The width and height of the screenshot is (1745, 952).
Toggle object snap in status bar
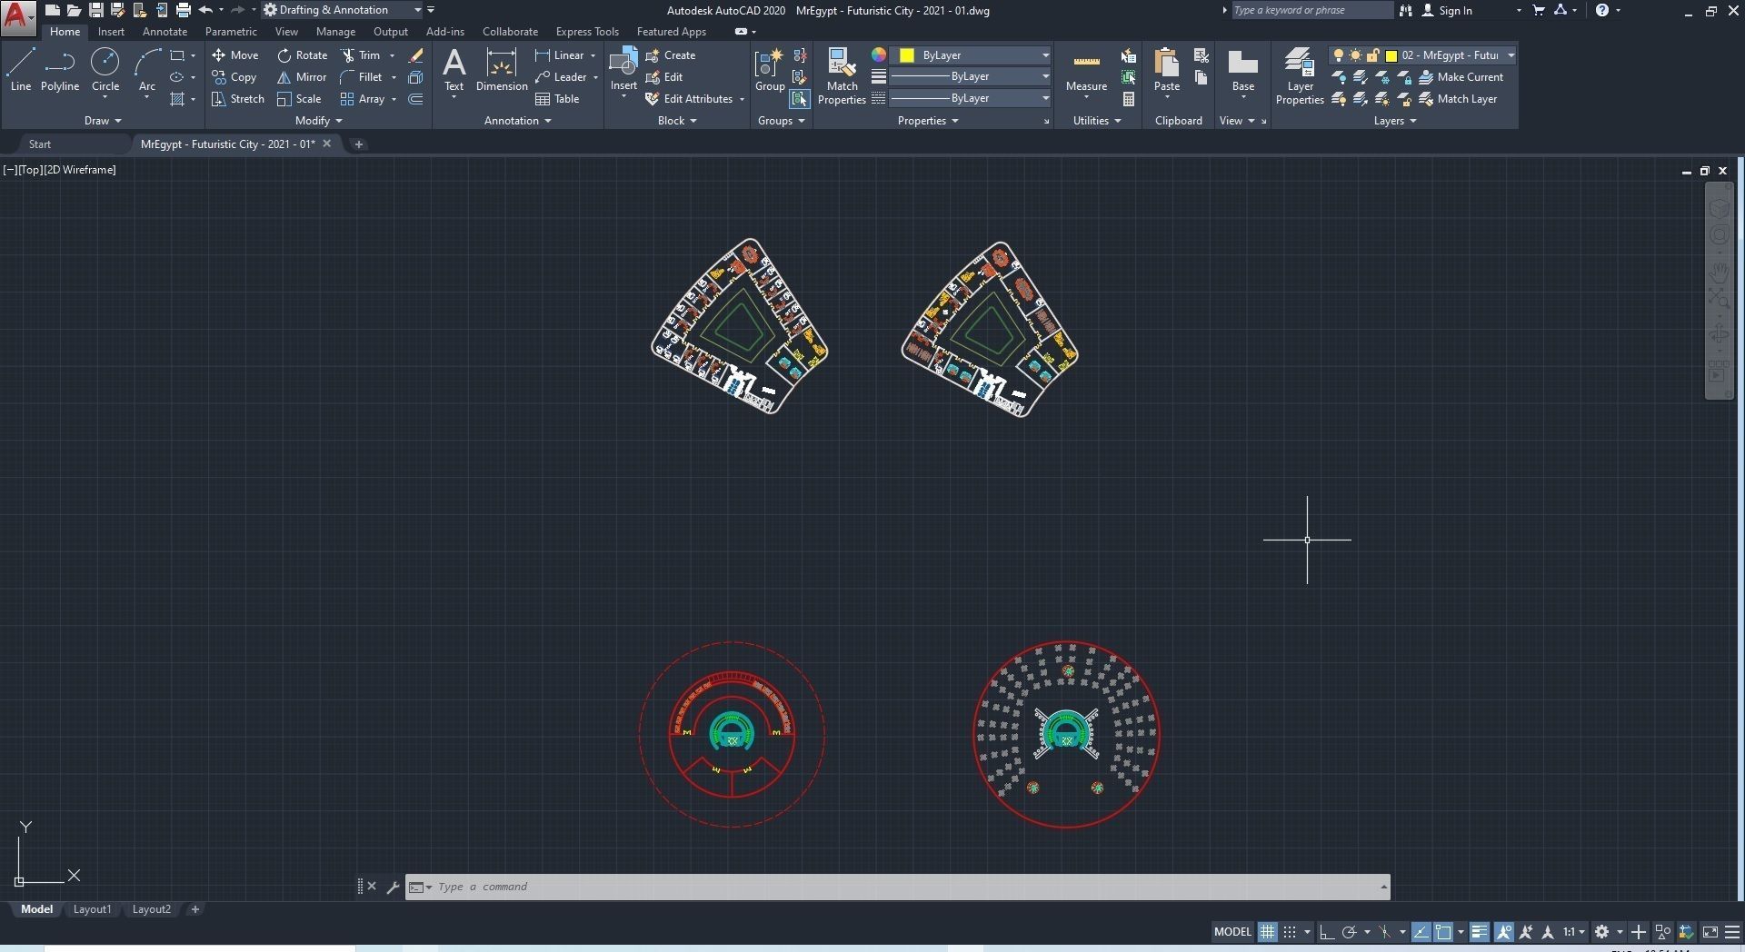(x=1443, y=932)
